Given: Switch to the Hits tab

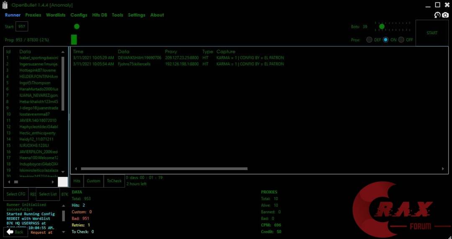Looking at the screenshot, I should [x=77, y=181].
